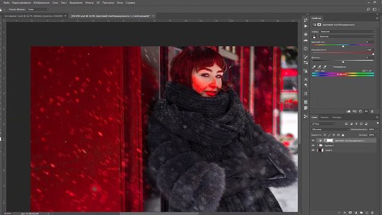Open the Paragraph panel icon

[306, 85]
